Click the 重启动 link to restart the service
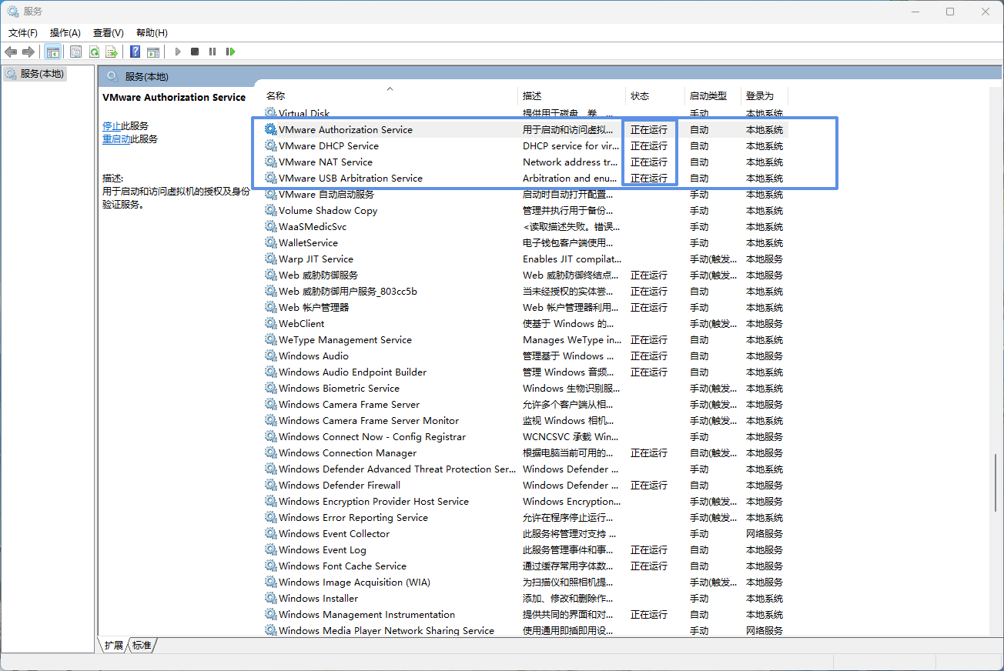The width and height of the screenshot is (1004, 671). [116, 139]
